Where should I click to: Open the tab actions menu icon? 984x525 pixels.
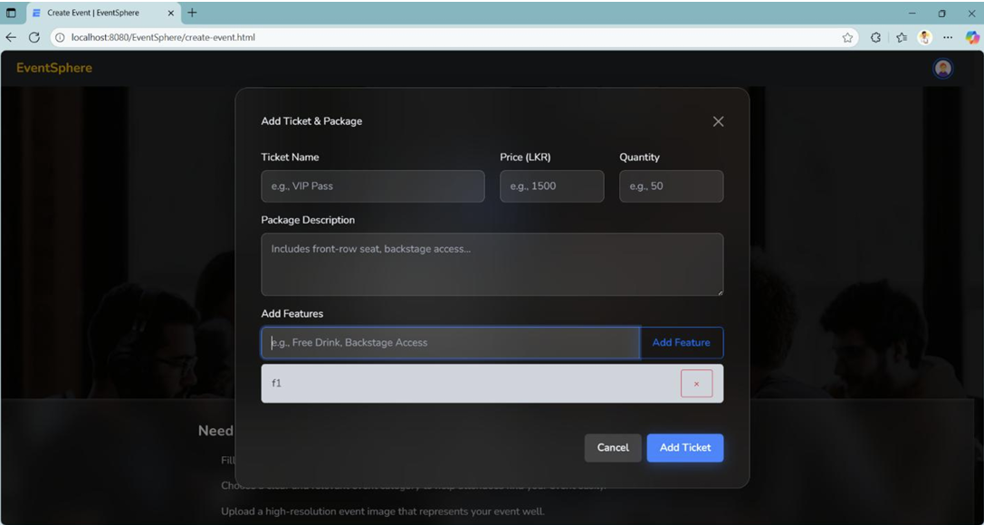[12, 13]
